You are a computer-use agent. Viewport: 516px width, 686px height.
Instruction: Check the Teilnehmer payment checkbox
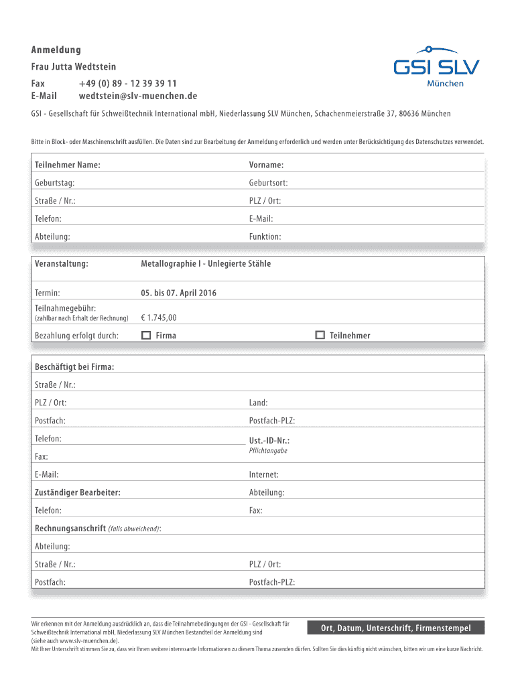pyautogui.click(x=320, y=335)
